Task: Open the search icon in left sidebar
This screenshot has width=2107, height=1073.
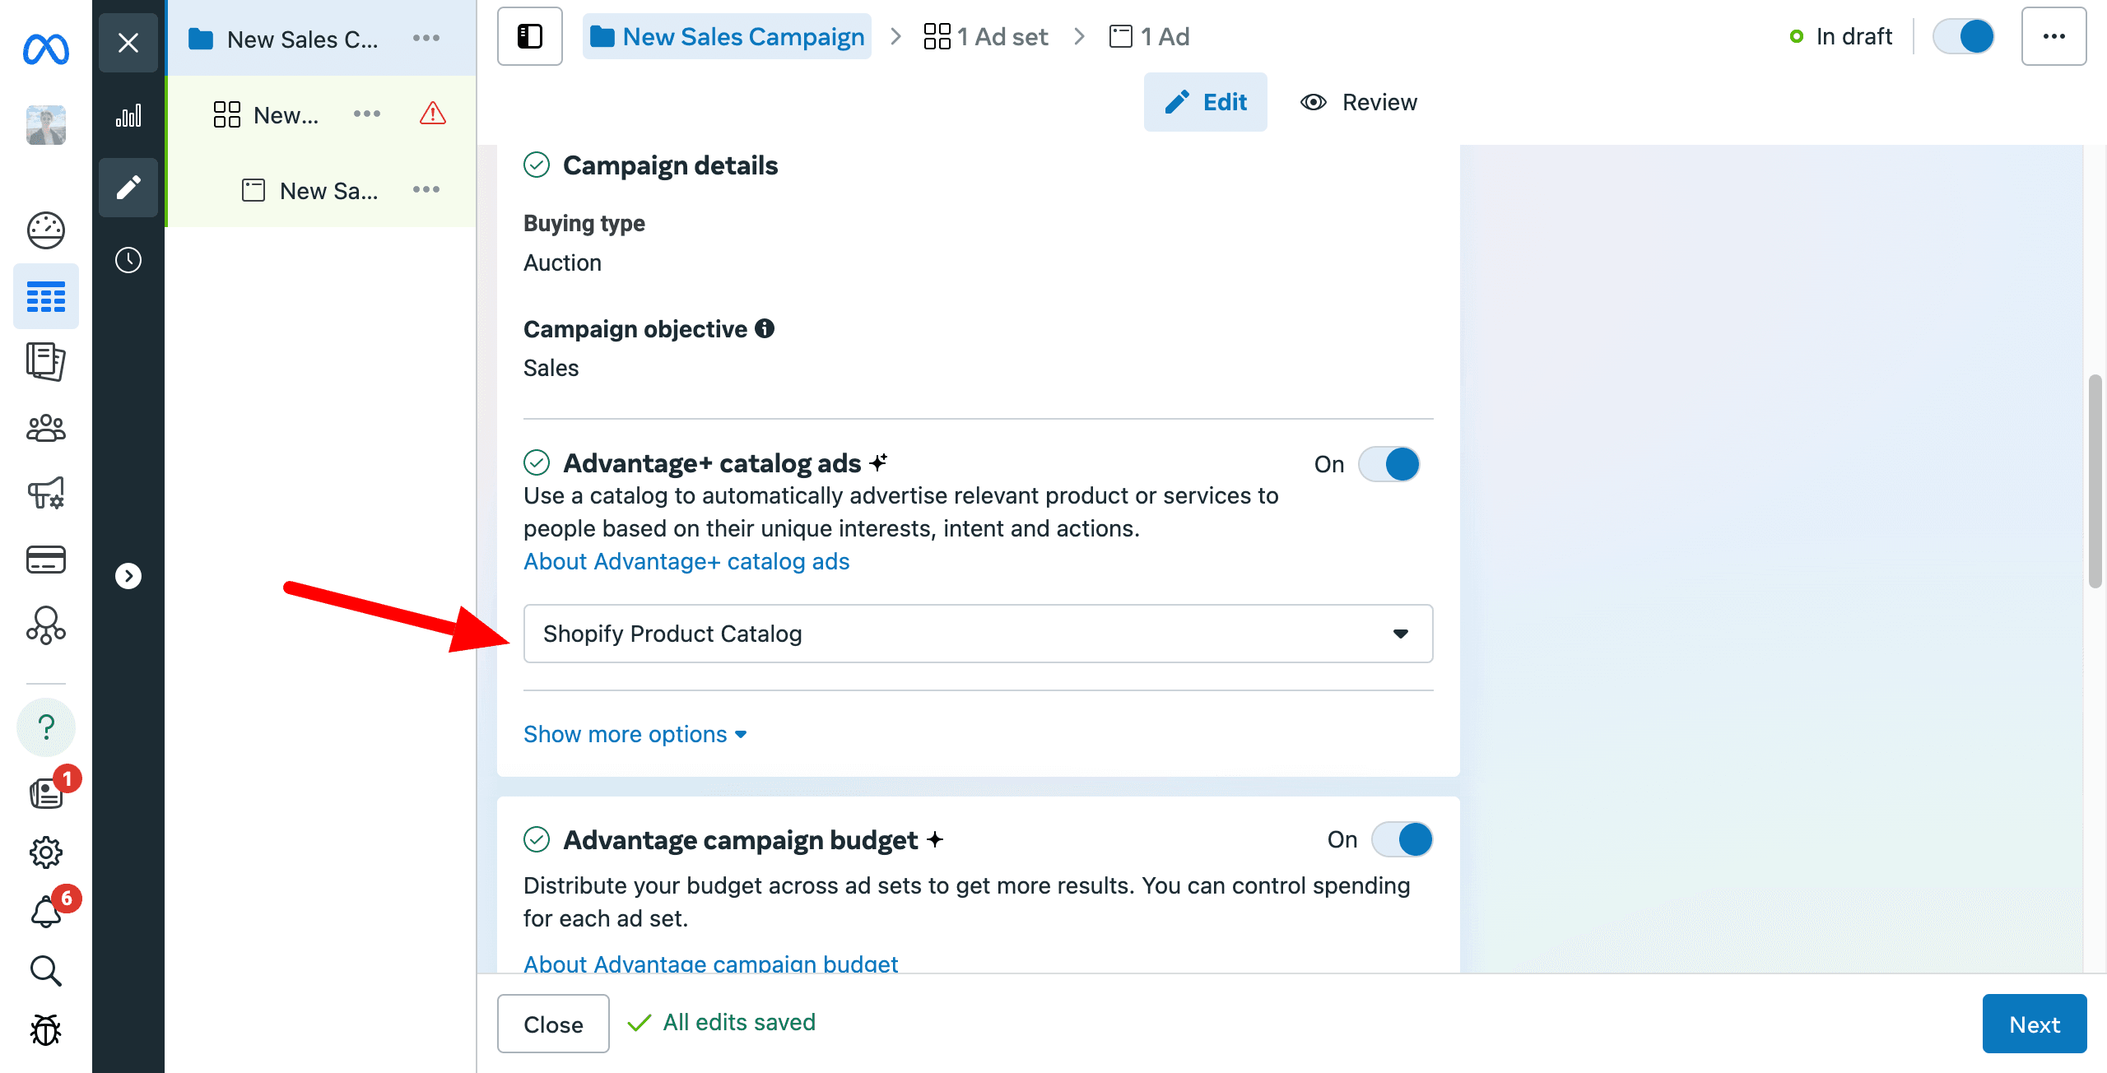Action: [45, 971]
